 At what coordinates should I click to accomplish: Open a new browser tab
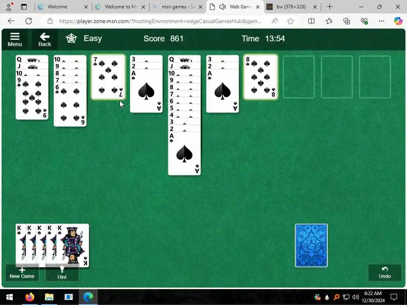coord(329,7)
